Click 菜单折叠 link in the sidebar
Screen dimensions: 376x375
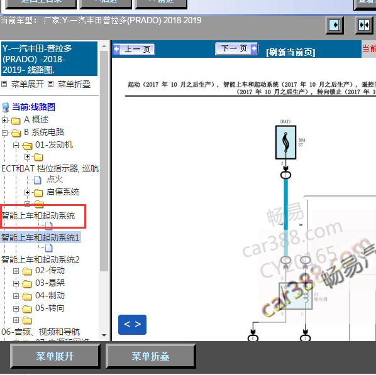(74, 84)
